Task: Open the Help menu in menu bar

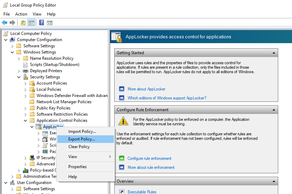Action: (51, 14)
